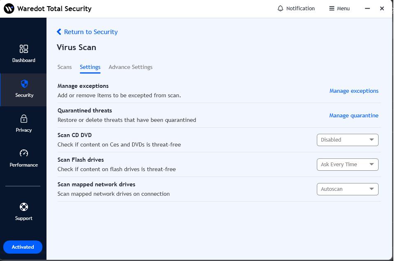
Task: Open the Performance gauge icon
Action: coord(24,153)
